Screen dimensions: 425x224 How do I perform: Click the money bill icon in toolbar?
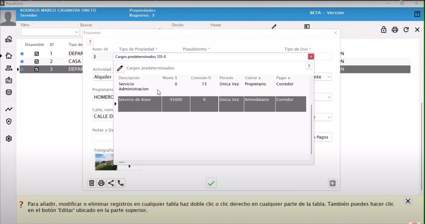point(307,26)
